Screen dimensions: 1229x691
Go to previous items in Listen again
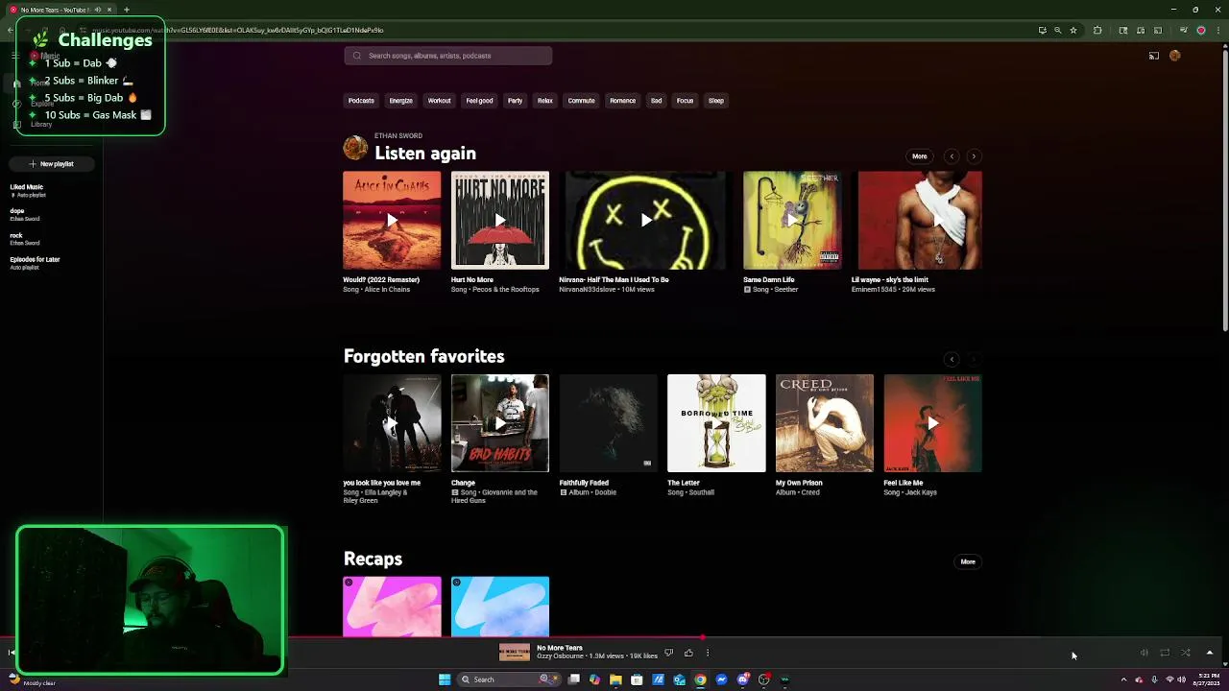[952, 156]
